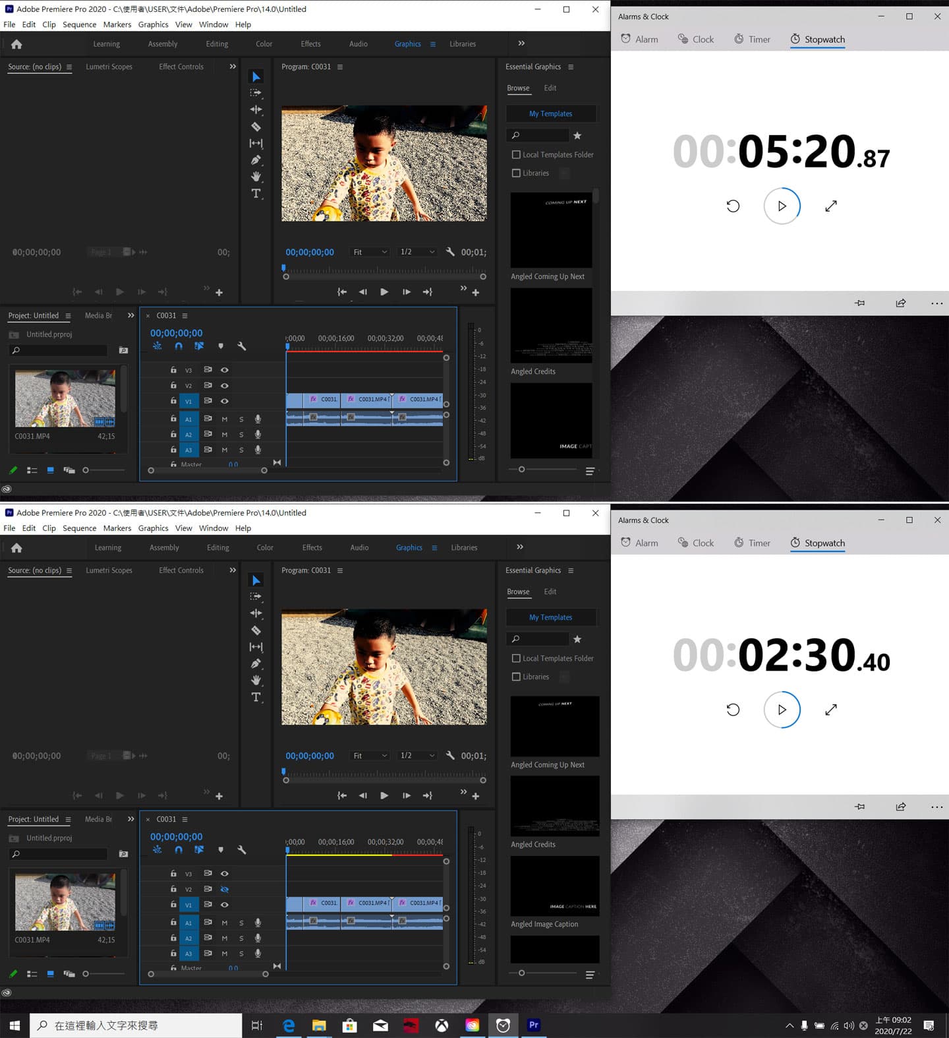Open Program monitor wrench settings, upper Premiere window
This screenshot has height=1038, width=949.
click(x=450, y=252)
